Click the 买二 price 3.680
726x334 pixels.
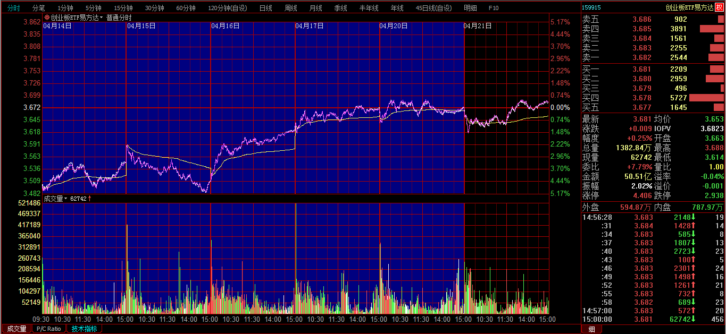coord(641,79)
